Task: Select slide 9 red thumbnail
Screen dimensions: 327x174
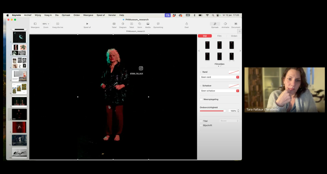Action: (x=19, y=127)
